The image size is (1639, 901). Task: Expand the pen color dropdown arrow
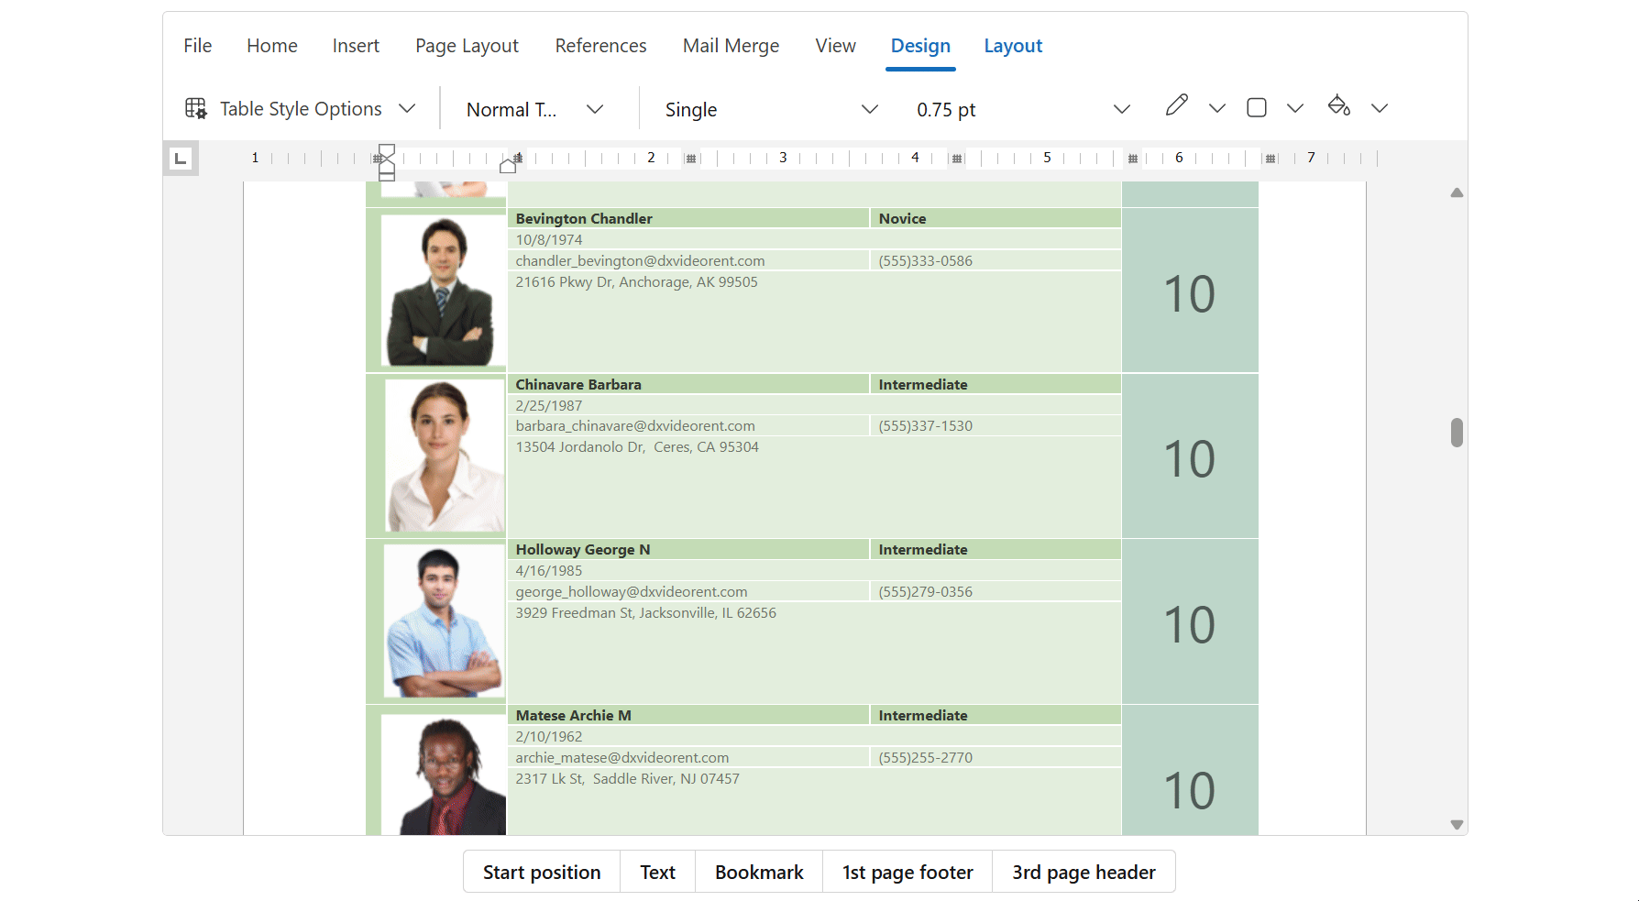click(x=1216, y=108)
